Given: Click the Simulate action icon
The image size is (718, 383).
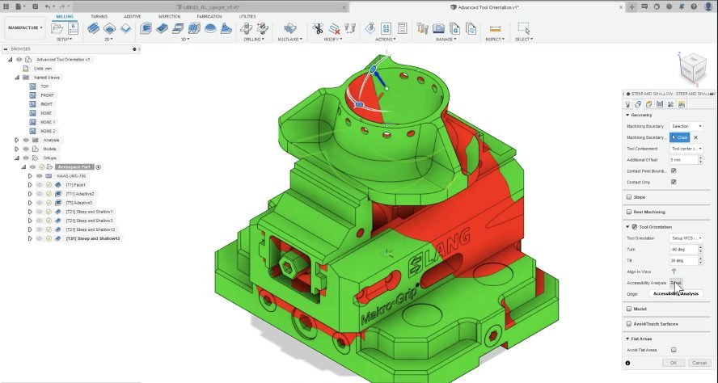Looking at the screenshot, I should click(x=370, y=28).
